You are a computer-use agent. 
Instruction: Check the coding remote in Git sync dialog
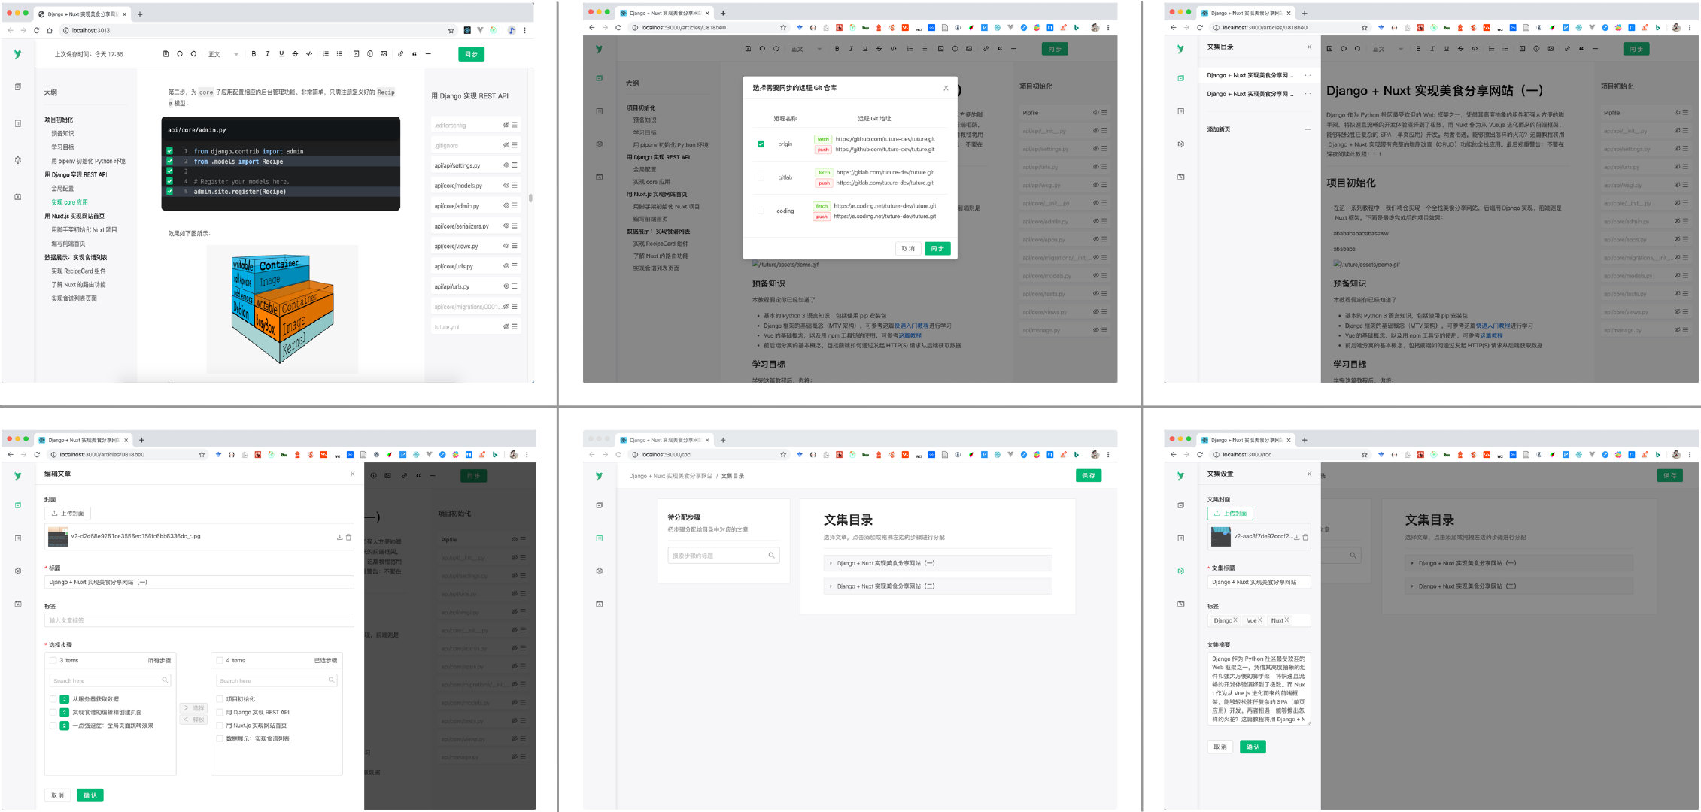coord(761,211)
